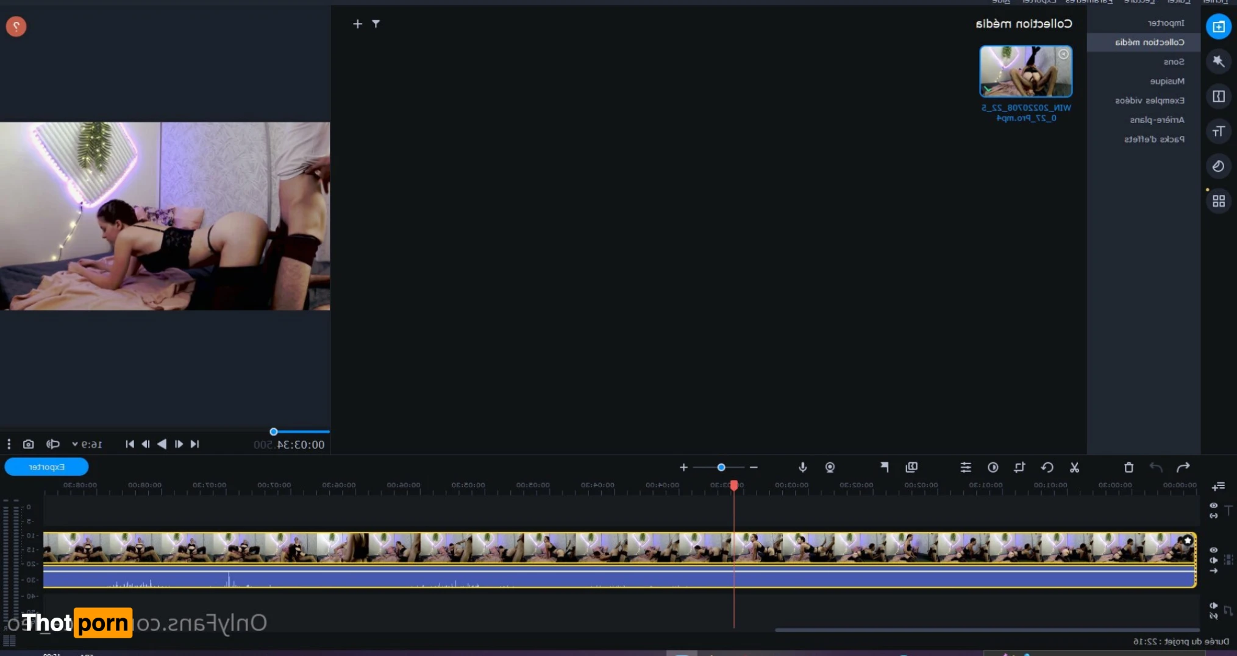
Task: Open the Titles tool with T icon
Action: coord(1218,132)
